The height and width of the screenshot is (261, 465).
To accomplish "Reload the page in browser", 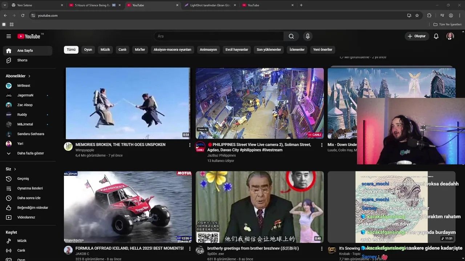I will [23, 16].
